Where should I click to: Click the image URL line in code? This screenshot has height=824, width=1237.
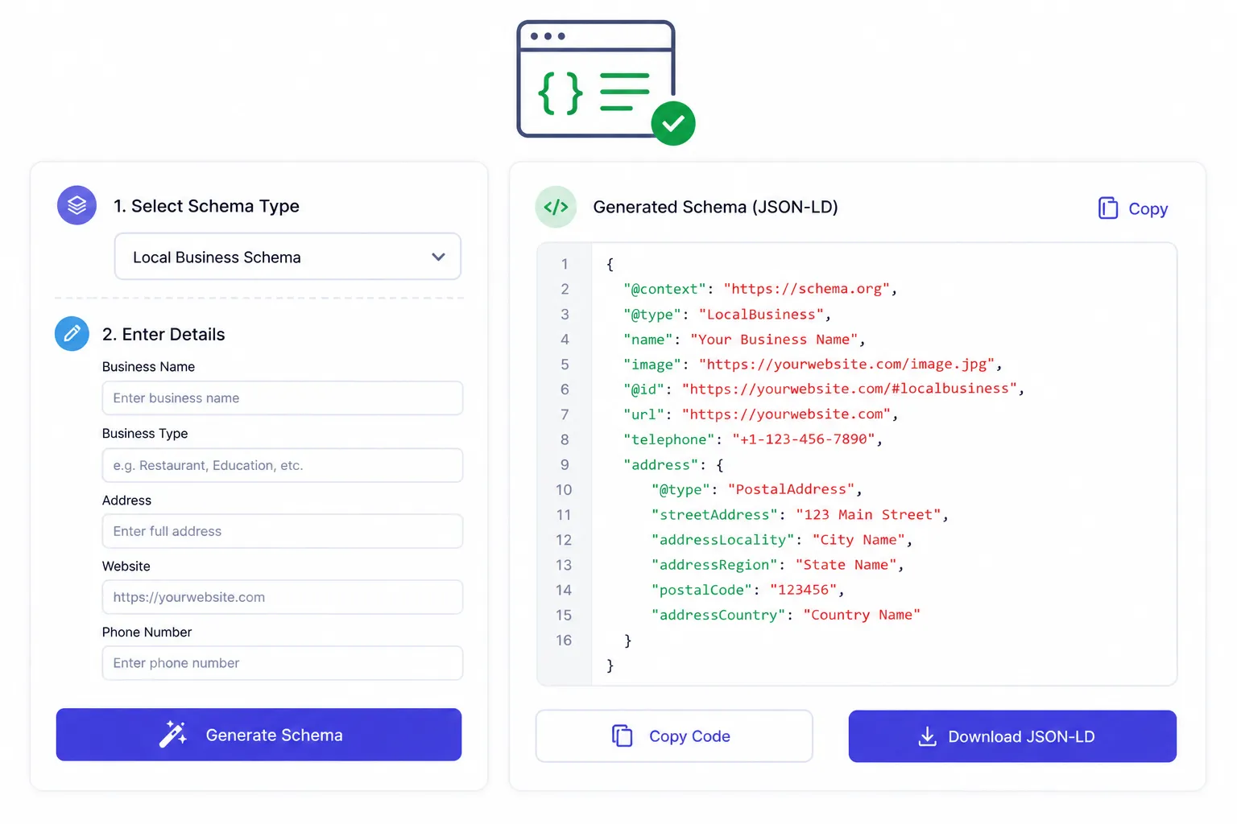point(813,365)
